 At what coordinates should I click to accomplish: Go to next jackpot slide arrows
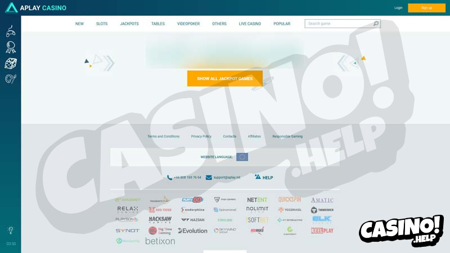pyautogui.click(x=351, y=62)
